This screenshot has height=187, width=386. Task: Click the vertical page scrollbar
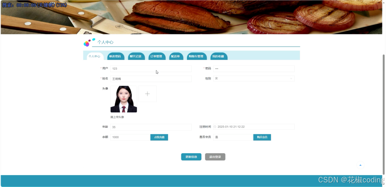pyautogui.click(x=384, y=114)
